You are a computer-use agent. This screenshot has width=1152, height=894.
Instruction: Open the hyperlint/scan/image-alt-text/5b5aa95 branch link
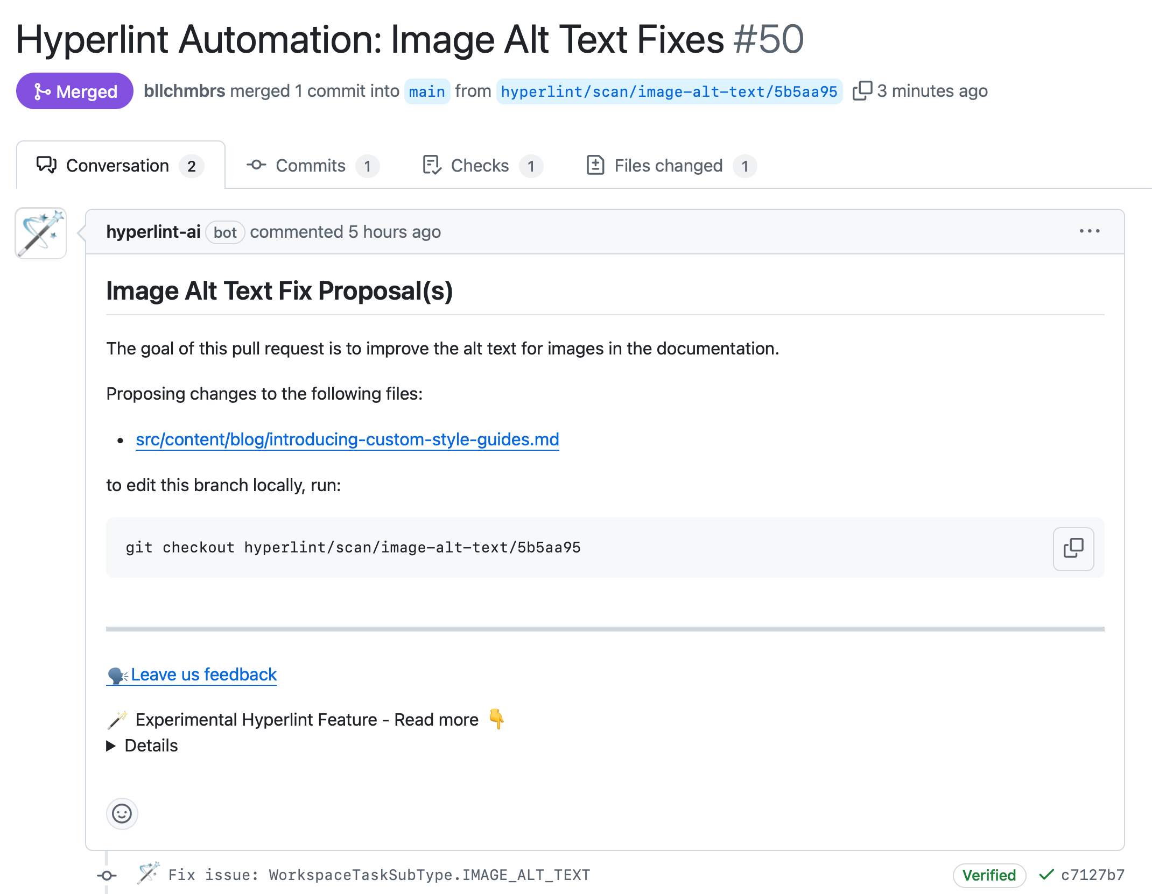click(x=669, y=91)
